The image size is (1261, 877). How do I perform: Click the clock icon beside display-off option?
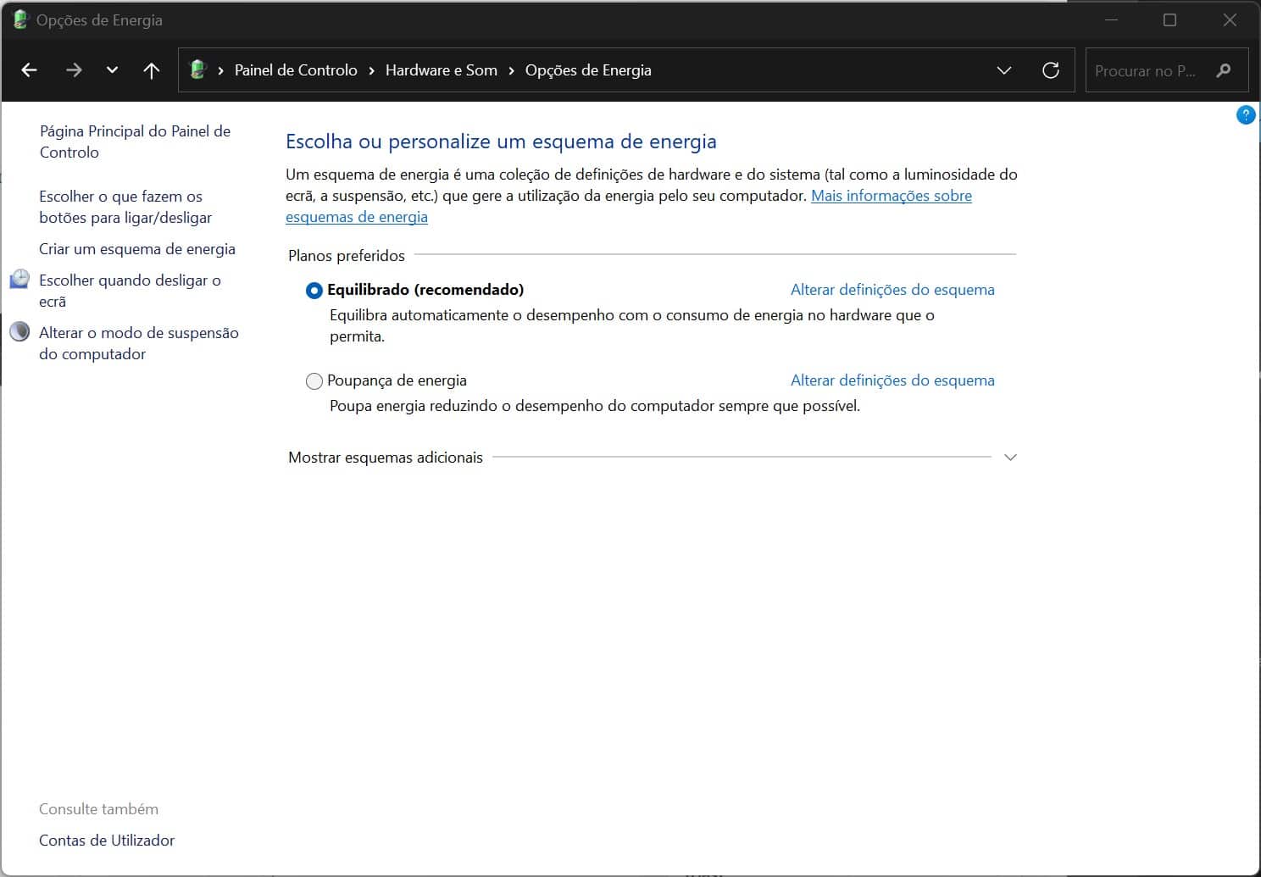(19, 280)
